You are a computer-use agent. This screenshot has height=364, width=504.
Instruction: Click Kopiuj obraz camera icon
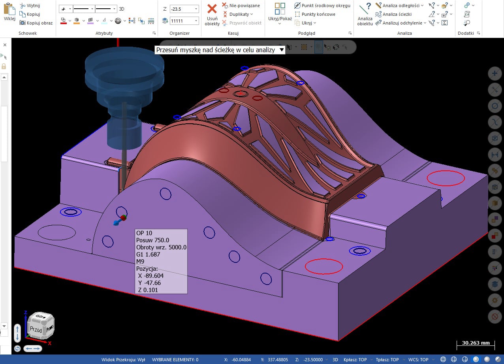[23, 23]
